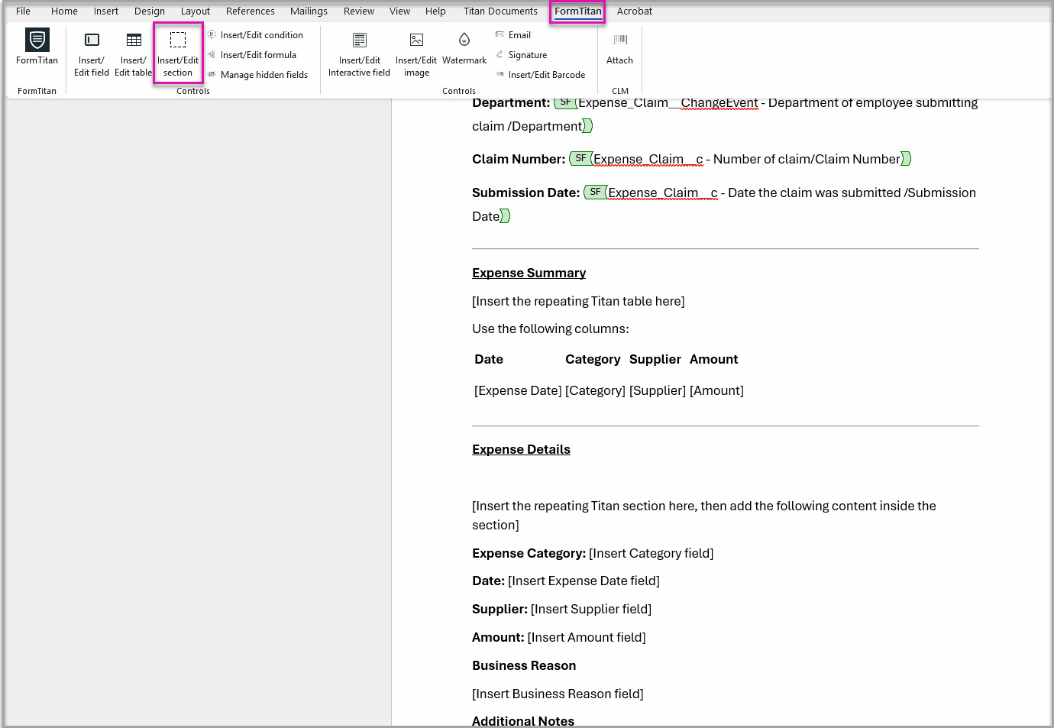
Task: Select the FormTitan ribbon tab
Action: pos(578,11)
